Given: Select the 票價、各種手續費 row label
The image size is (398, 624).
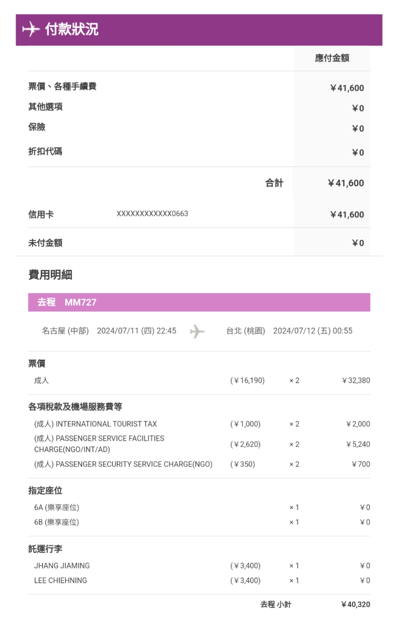Looking at the screenshot, I should [62, 87].
